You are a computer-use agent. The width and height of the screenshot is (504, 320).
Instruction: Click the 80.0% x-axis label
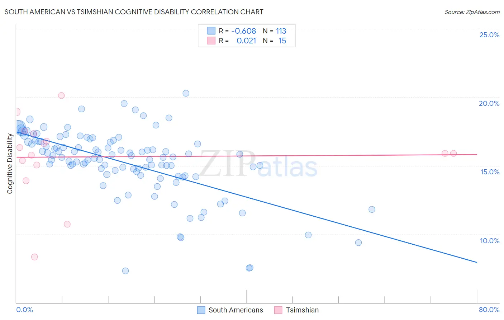point(489,310)
